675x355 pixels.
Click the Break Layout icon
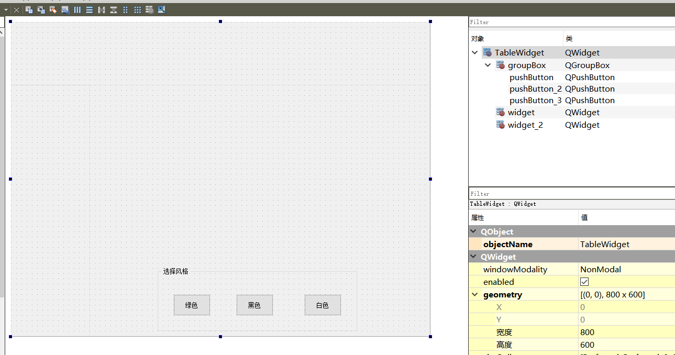click(x=149, y=9)
